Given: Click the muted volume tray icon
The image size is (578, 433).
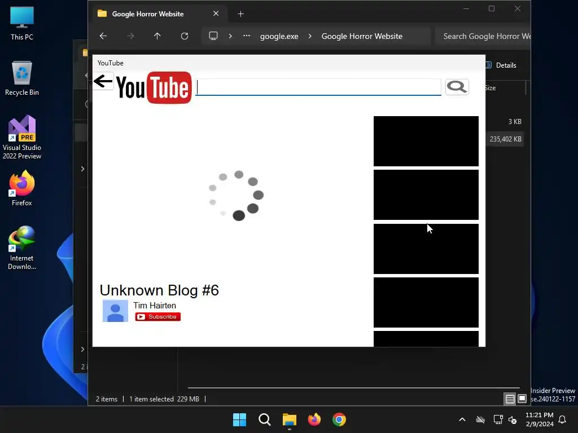Looking at the screenshot, I should 513,419.
